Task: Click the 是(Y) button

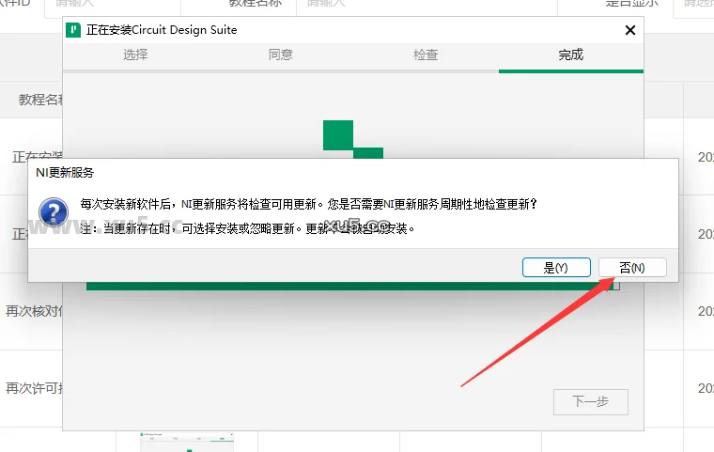Action: point(556,268)
